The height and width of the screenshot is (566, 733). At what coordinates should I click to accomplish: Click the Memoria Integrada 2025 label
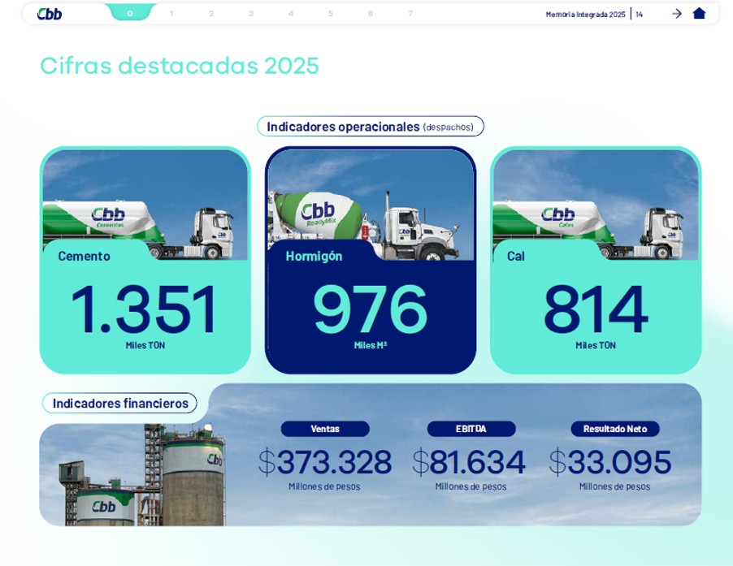(585, 14)
